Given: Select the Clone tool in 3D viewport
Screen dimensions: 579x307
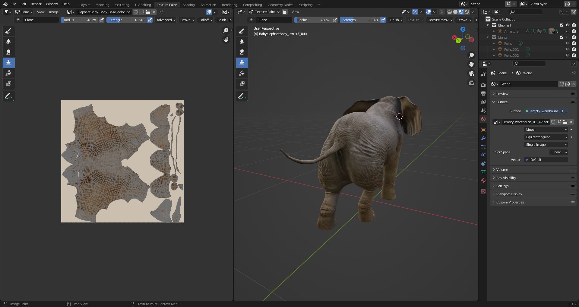Looking at the screenshot, I should 242,63.
